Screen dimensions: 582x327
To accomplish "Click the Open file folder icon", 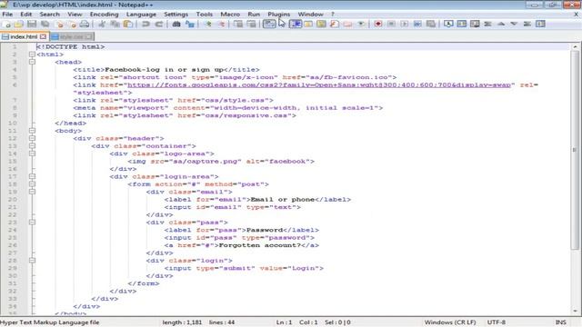I will [19, 25].
